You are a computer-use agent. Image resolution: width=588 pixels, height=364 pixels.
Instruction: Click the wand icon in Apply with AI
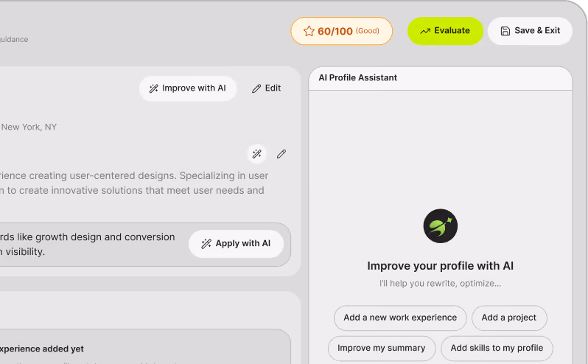[x=206, y=244]
